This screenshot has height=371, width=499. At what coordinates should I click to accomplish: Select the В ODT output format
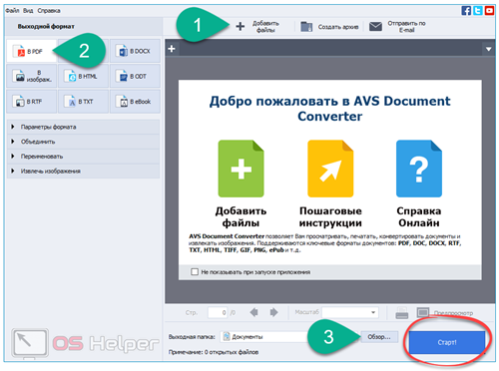(x=135, y=76)
